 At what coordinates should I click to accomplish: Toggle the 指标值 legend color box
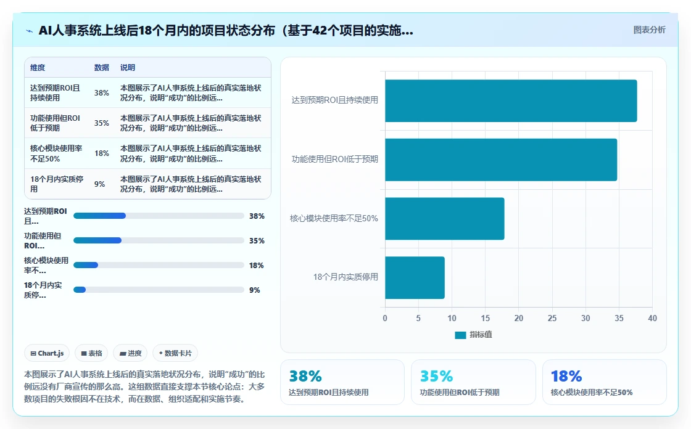[460, 335]
